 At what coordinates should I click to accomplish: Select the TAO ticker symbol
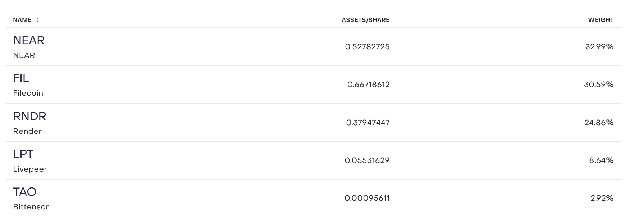point(24,192)
